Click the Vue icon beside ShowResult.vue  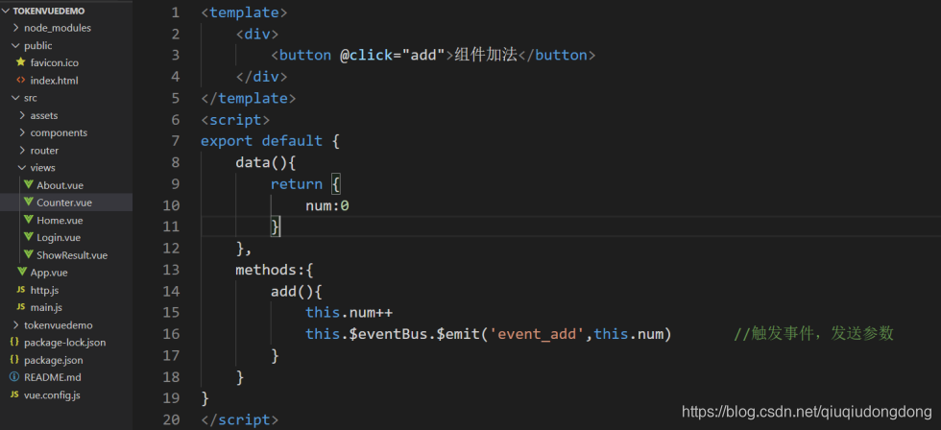click(x=28, y=254)
